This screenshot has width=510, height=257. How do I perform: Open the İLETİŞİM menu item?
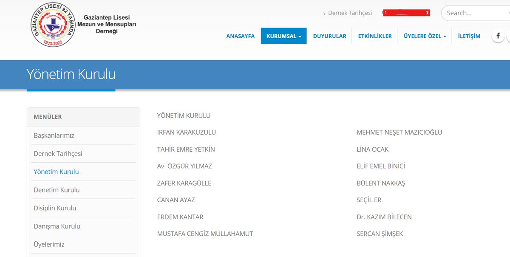coord(469,36)
